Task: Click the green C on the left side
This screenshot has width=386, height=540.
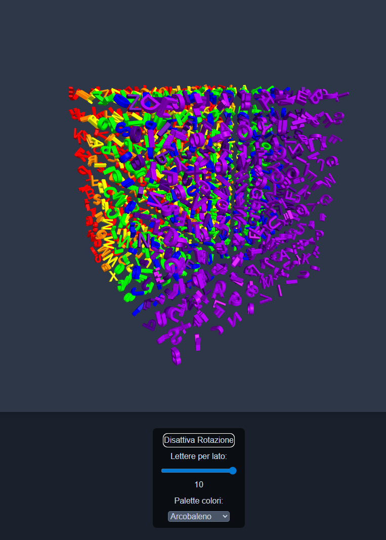Action: coord(109,192)
